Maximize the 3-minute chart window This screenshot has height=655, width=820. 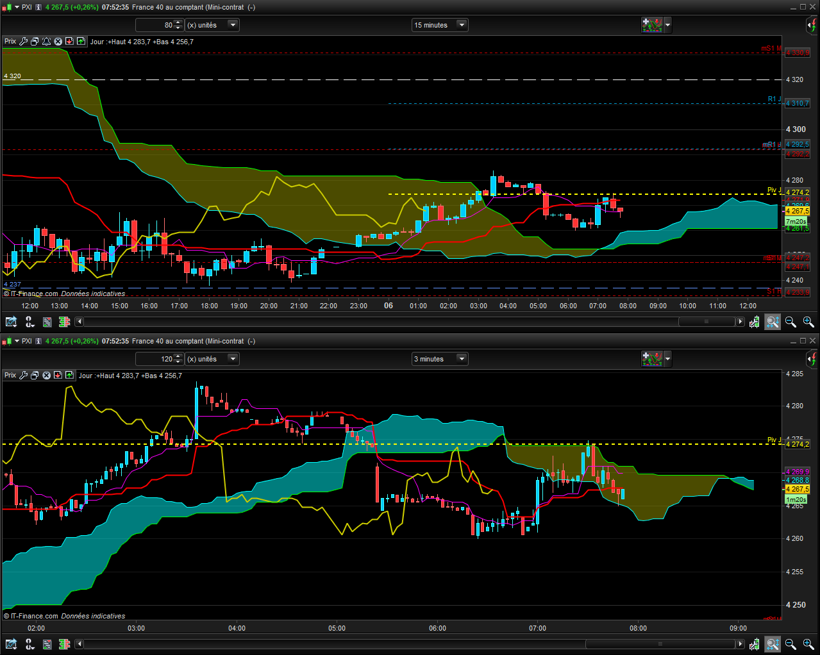[803, 341]
